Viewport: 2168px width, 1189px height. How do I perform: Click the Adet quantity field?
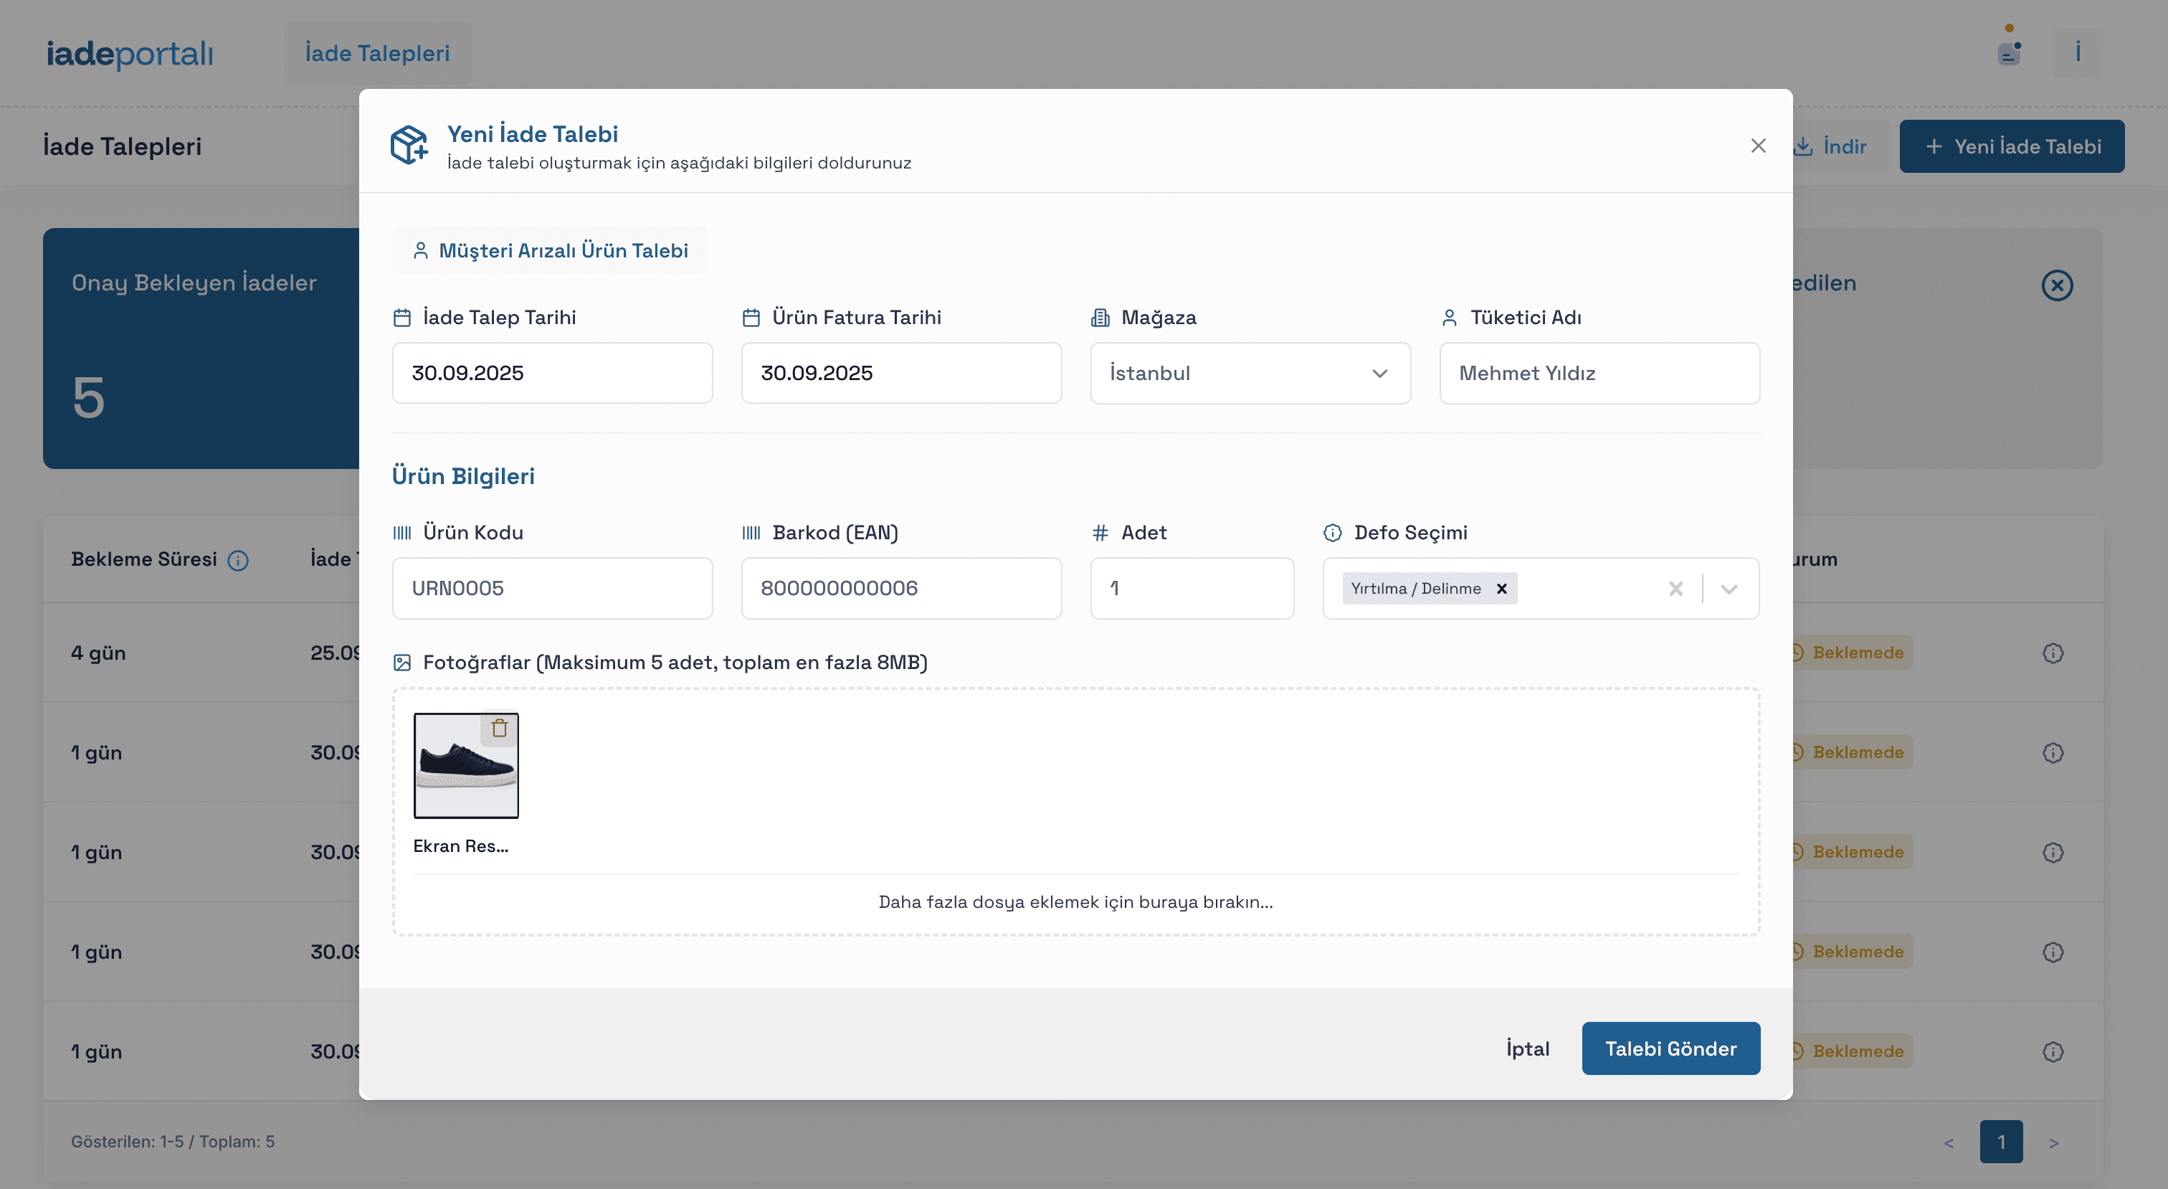(x=1192, y=589)
